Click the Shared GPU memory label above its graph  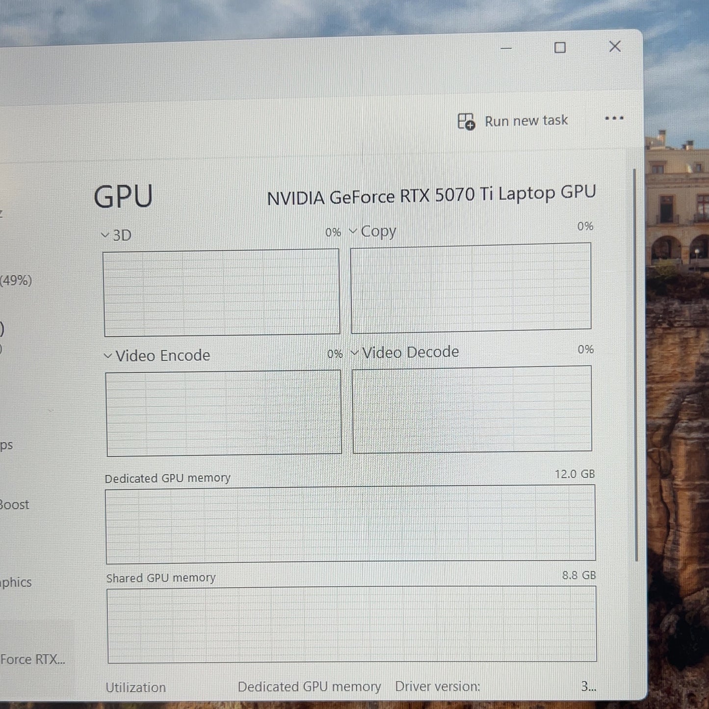161,578
